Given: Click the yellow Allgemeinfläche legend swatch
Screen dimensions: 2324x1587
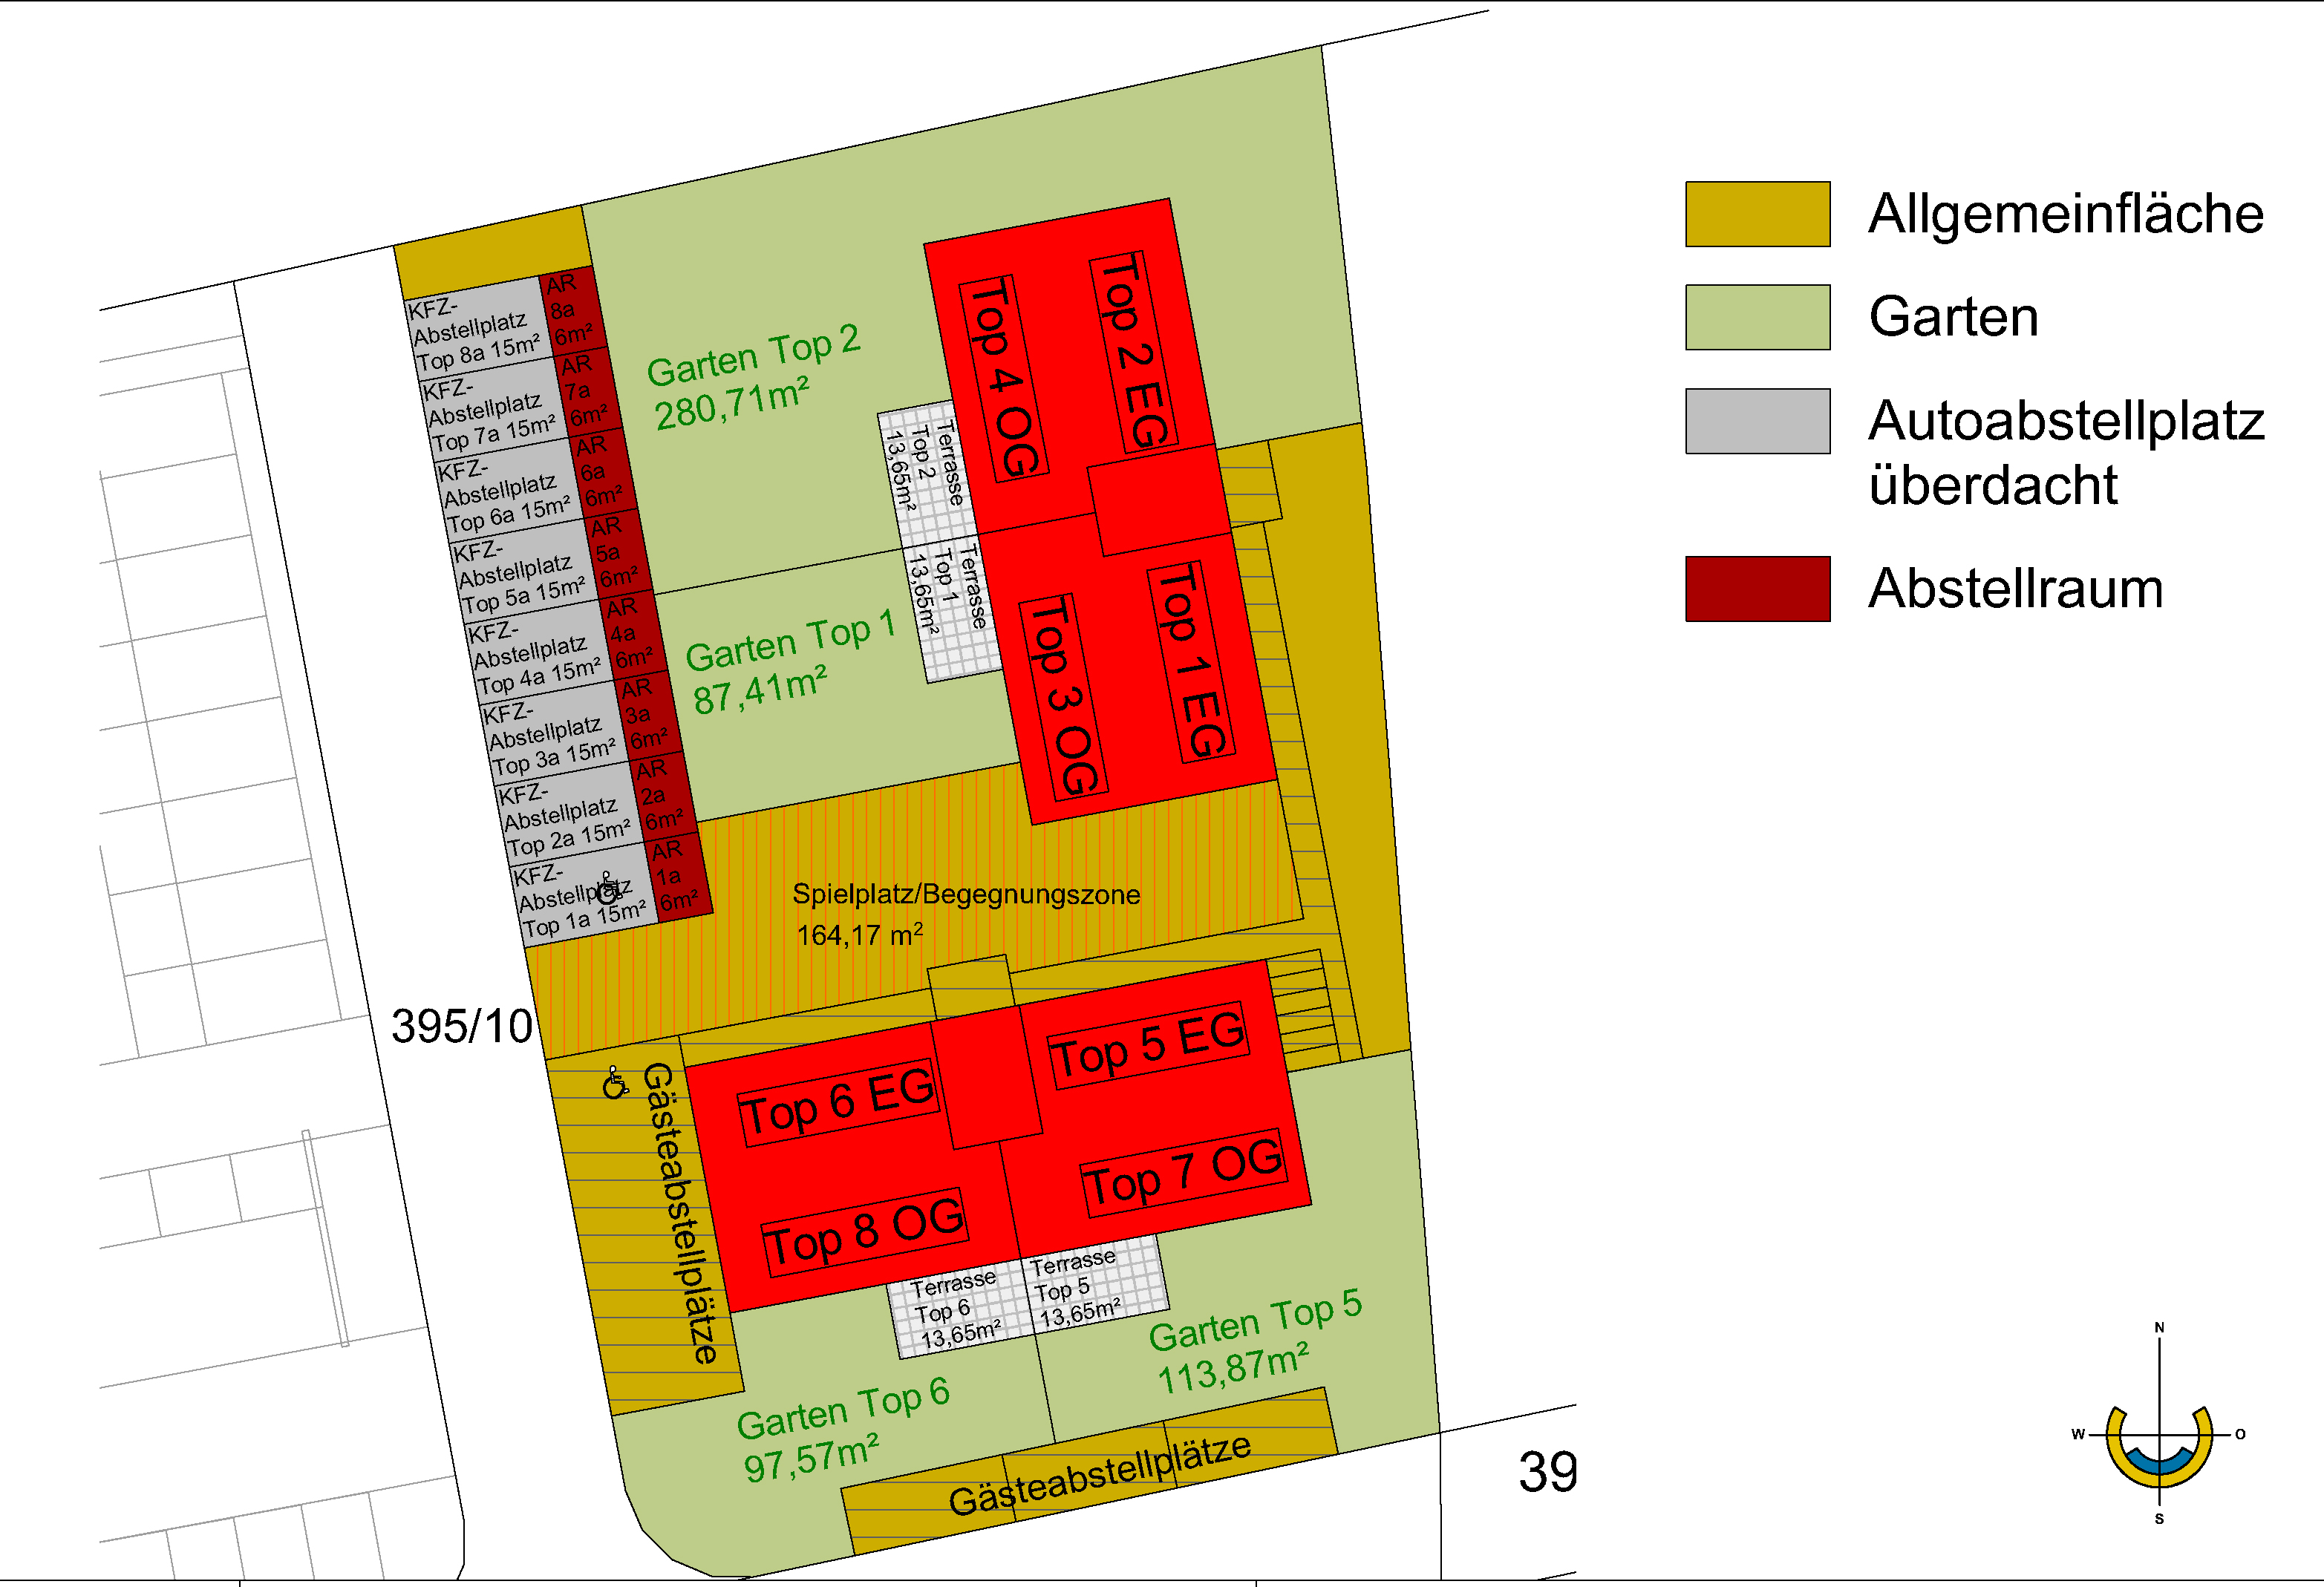Looking at the screenshot, I should 1757,214.
